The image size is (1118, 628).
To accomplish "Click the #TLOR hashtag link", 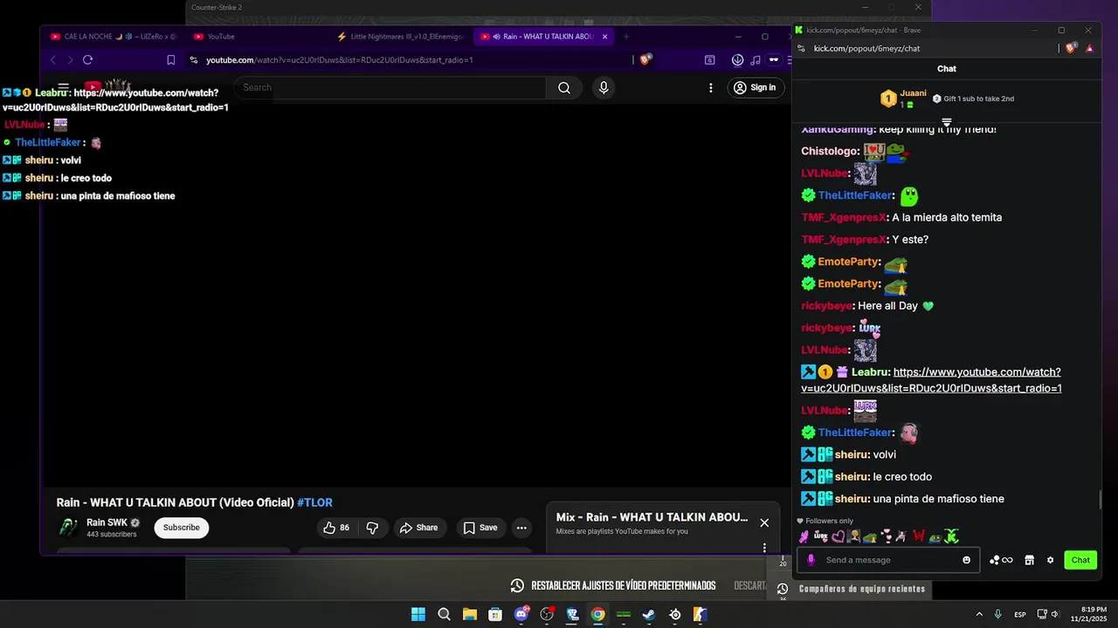I will pyautogui.click(x=314, y=502).
